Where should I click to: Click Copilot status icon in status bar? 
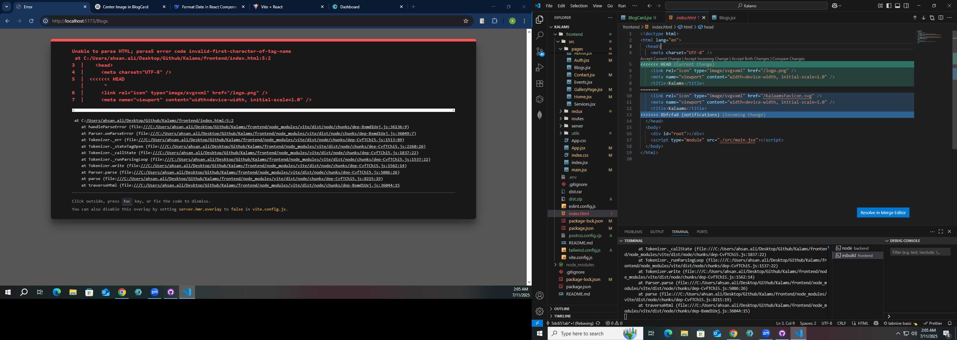coord(876,323)
